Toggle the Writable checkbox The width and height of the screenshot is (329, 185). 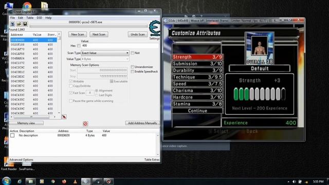pos(71,81)
